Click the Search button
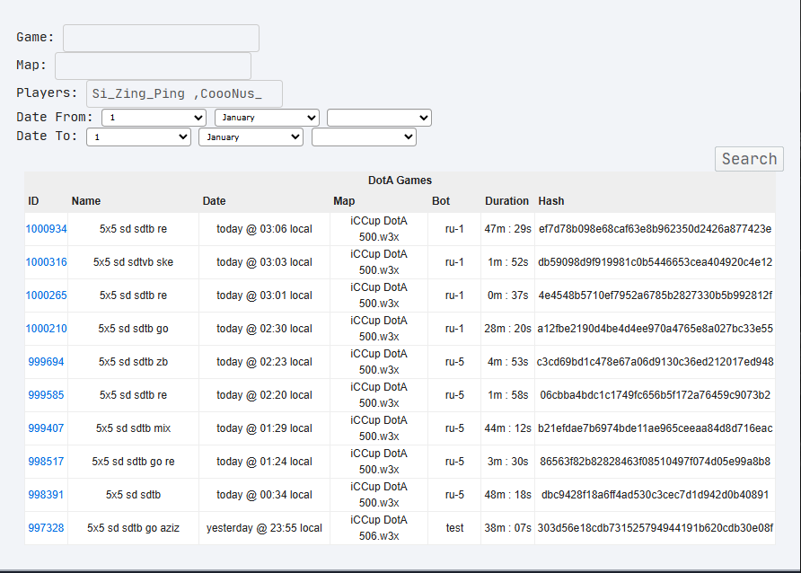This screenshot has height=573, width=801. [x=749, y=159]
